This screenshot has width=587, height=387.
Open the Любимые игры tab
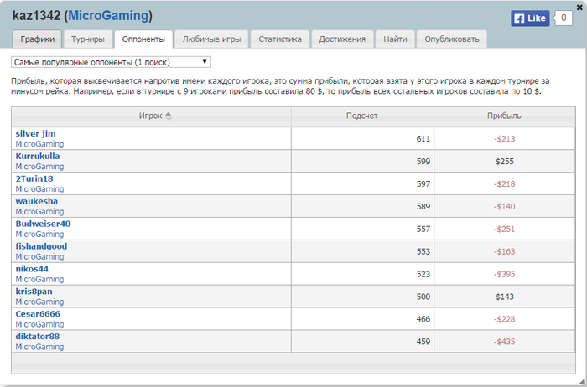pyautogui.click(x=211, y=39)
